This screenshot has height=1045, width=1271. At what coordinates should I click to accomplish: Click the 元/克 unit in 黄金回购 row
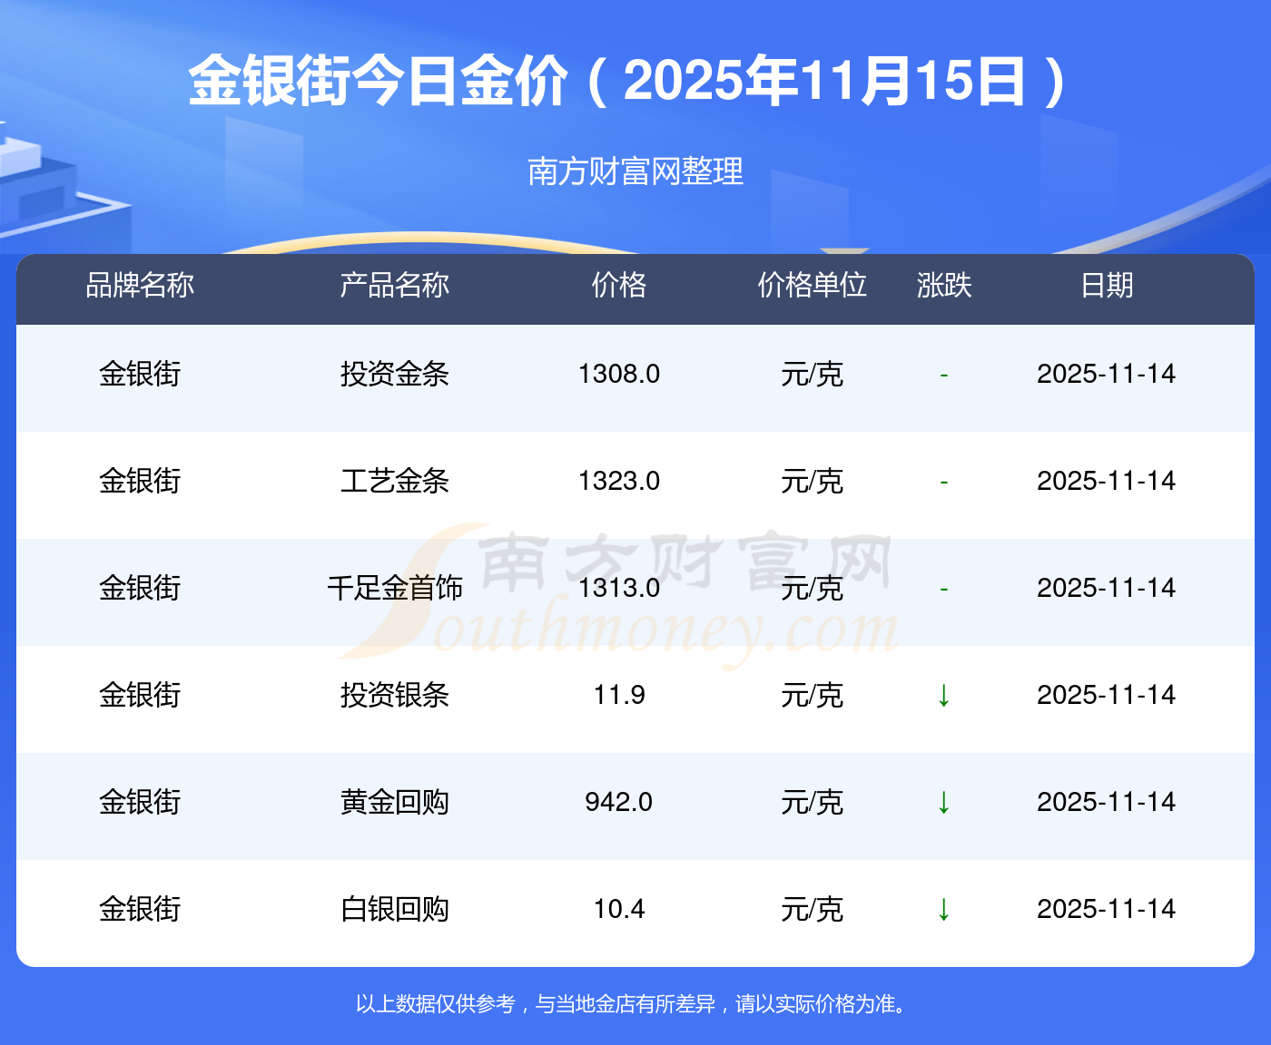point(813,802)
